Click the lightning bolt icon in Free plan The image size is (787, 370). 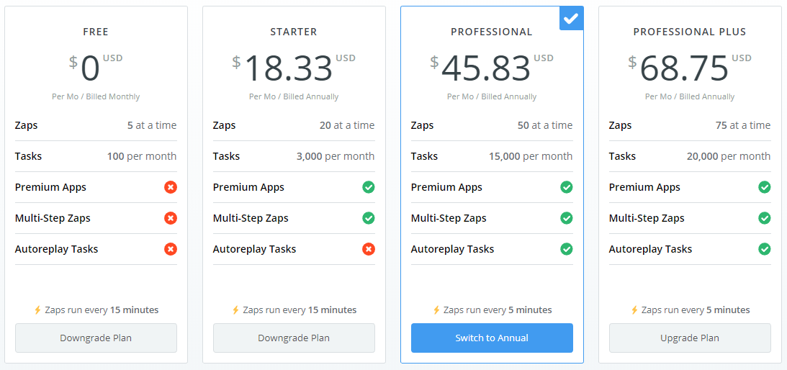coord(37,310)
